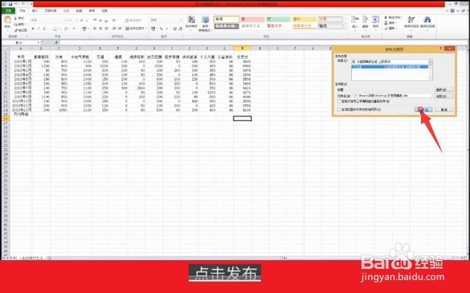Open Conditional Formatting (条件格式)
The image size is (470, 293).
[191, 23]
